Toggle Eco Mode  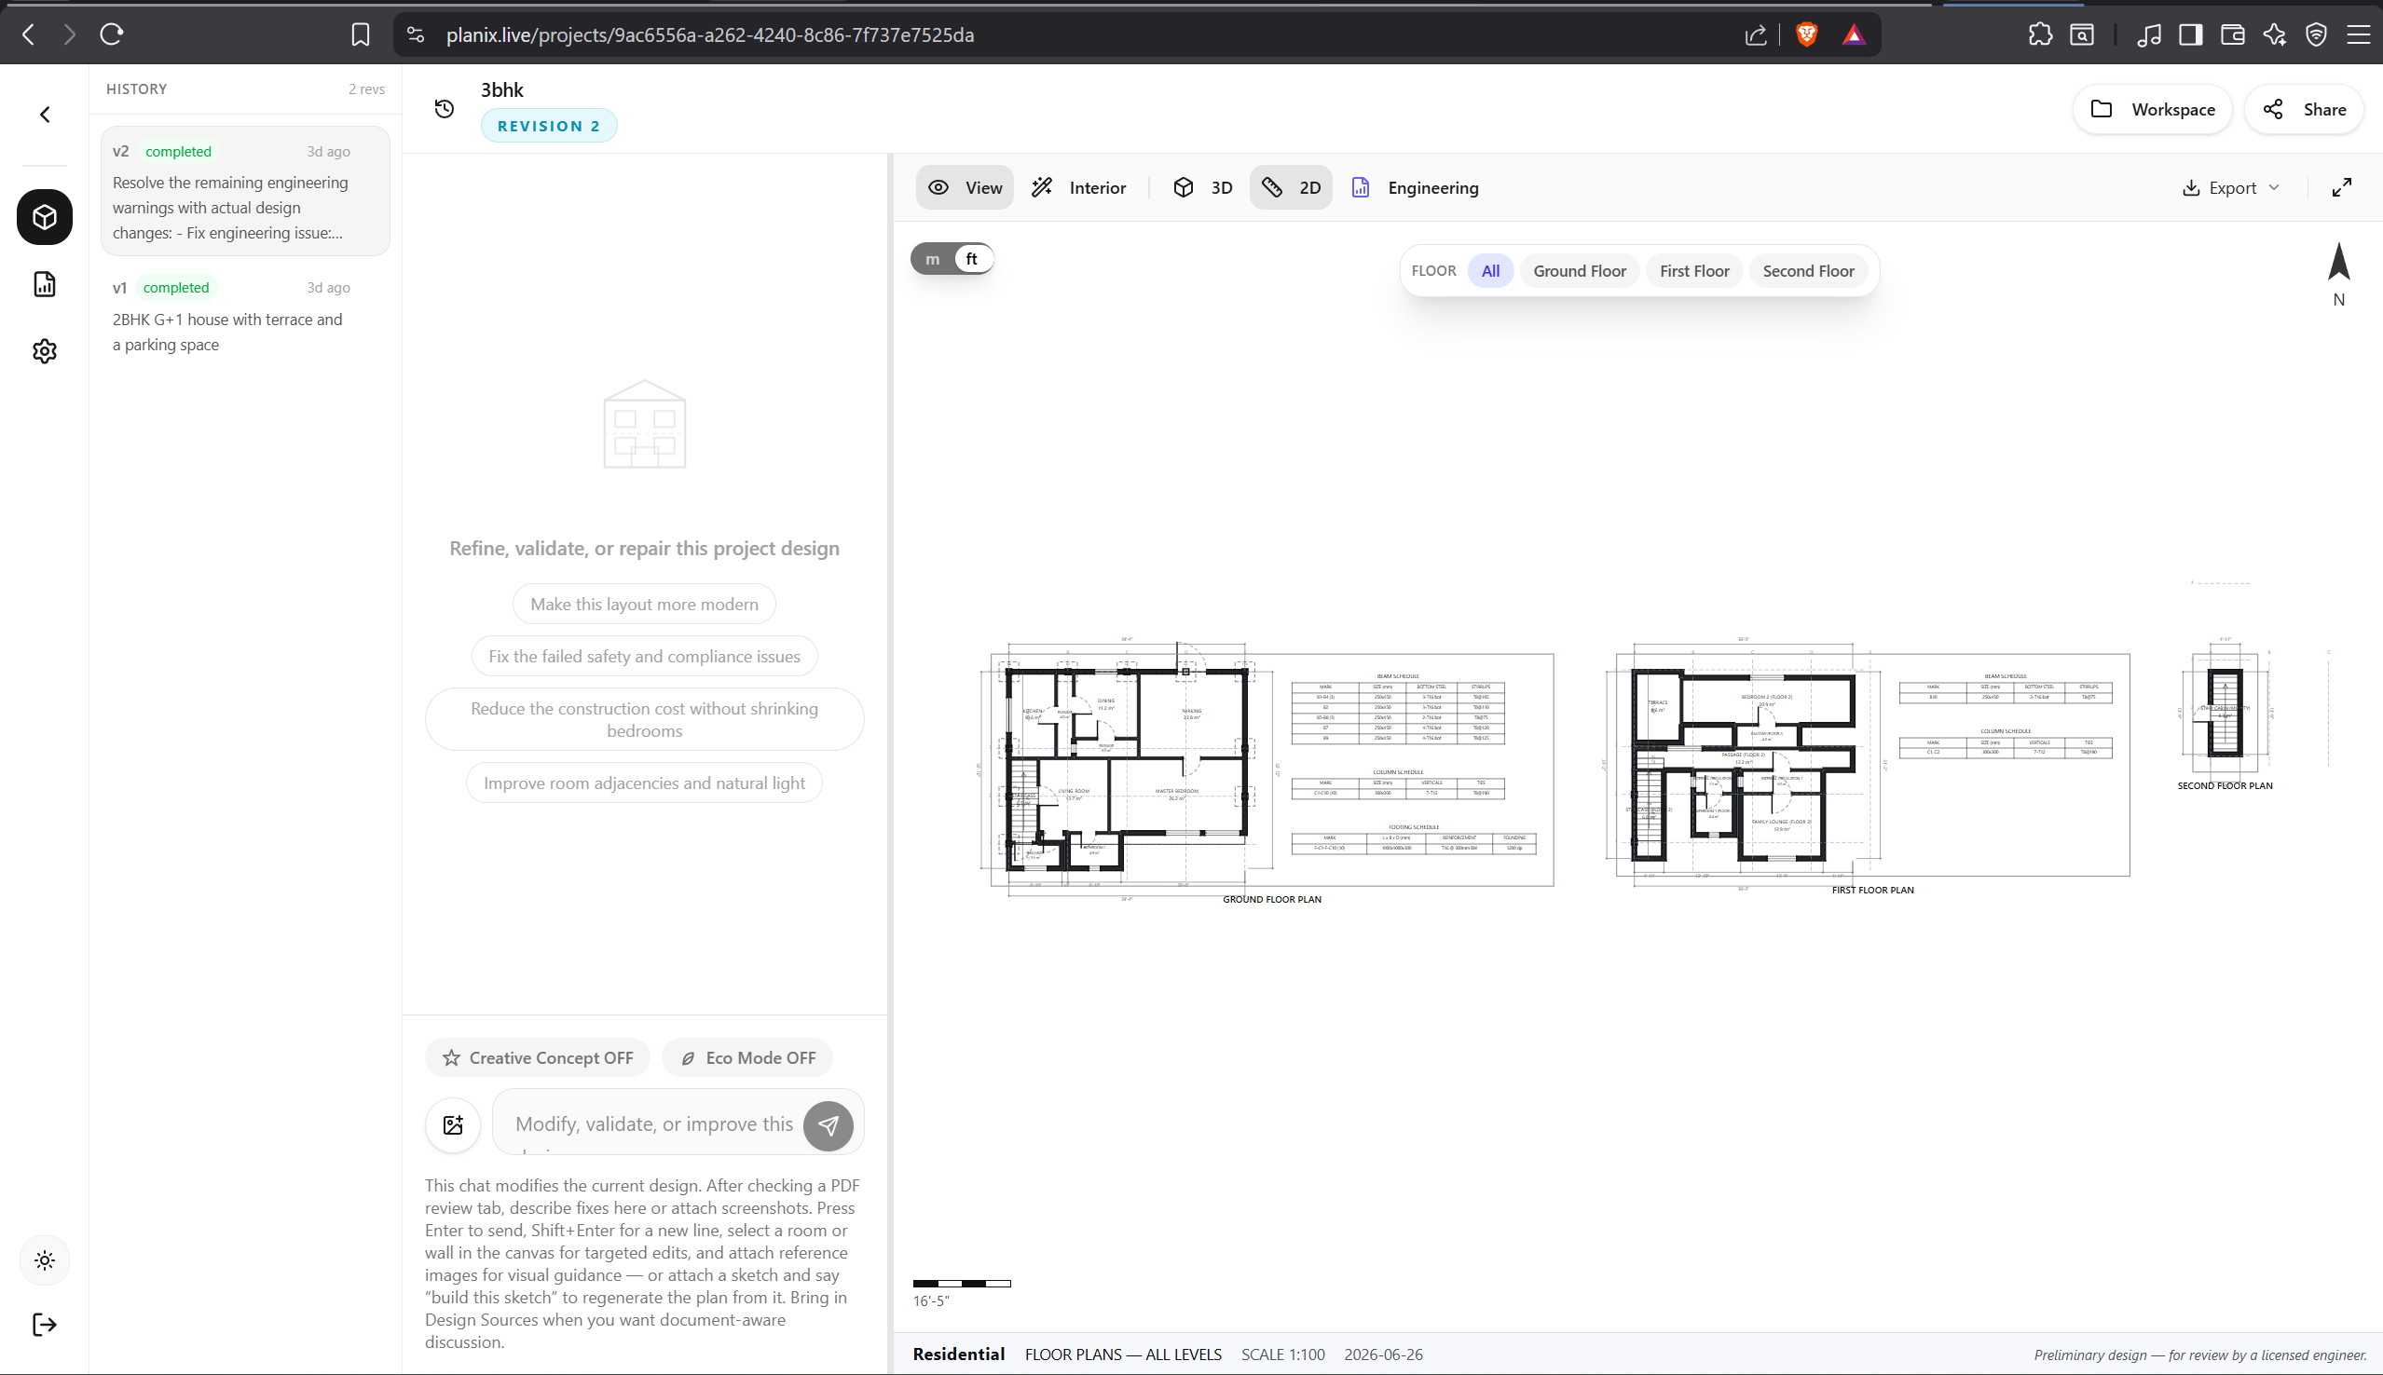tap(747, 1057)
